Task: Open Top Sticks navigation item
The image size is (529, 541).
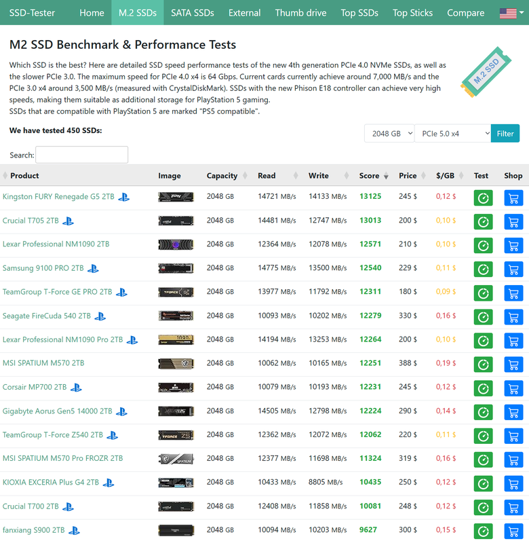Action: tap(412, 13)
